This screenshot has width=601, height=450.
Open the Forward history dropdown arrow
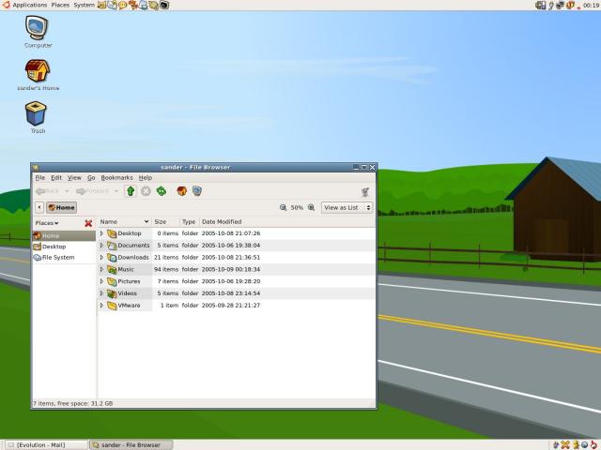tap(116, 191)
